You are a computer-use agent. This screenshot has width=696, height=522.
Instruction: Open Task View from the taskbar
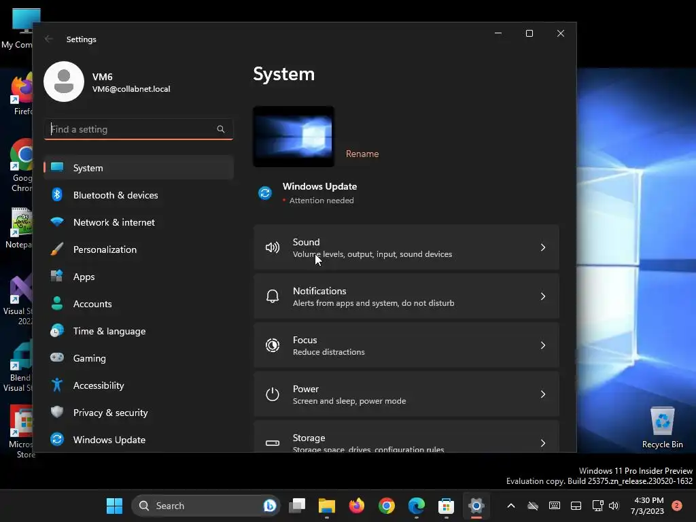tap(297, 506)
